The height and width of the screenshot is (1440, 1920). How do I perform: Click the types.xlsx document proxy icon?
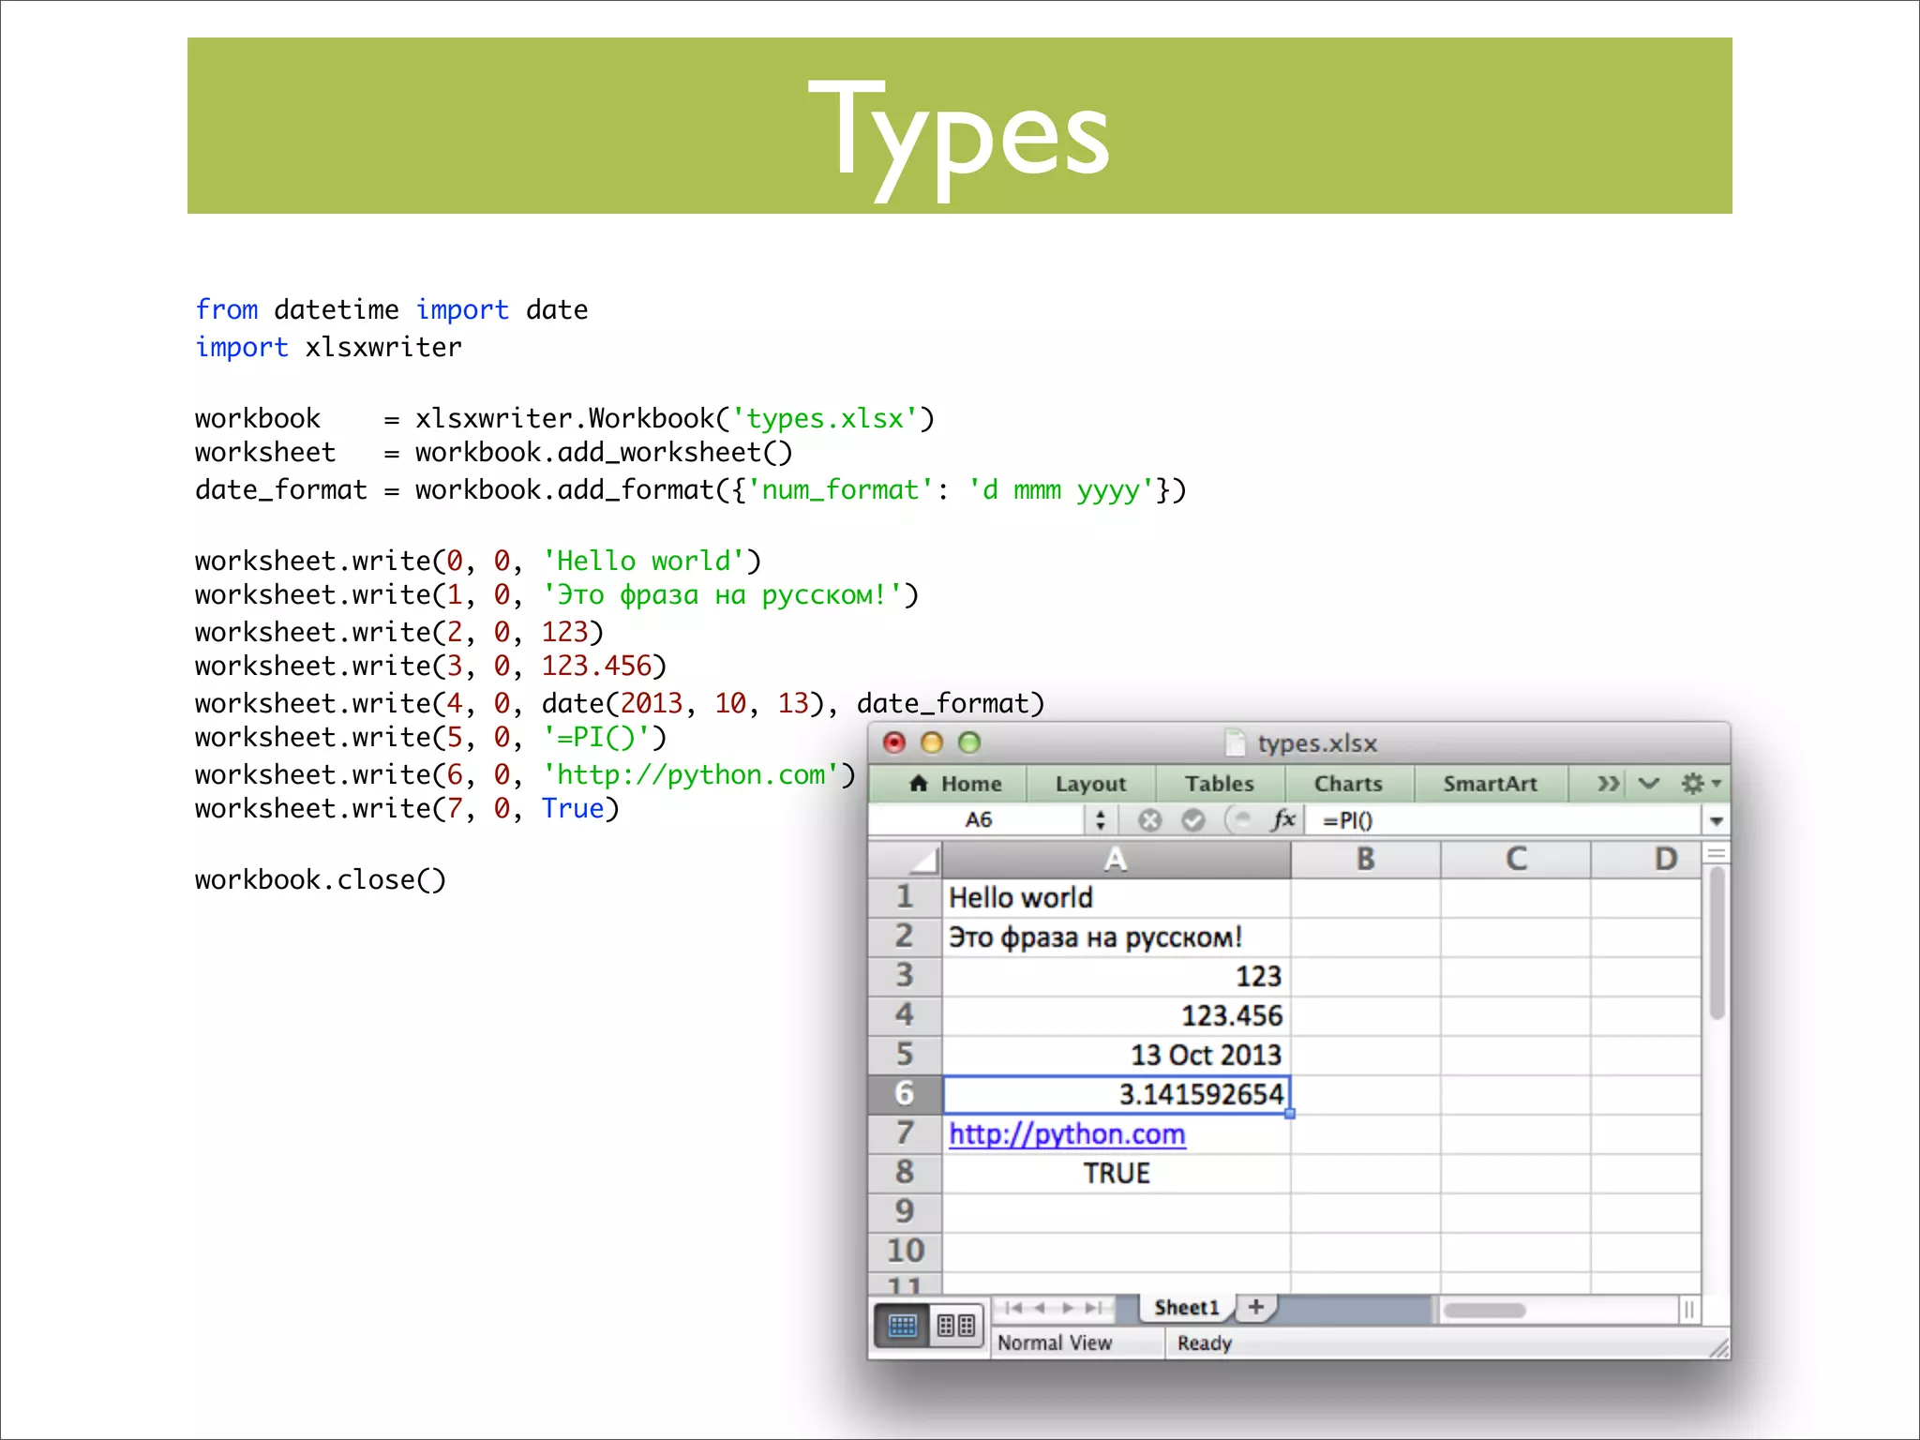click(1236, 743)
